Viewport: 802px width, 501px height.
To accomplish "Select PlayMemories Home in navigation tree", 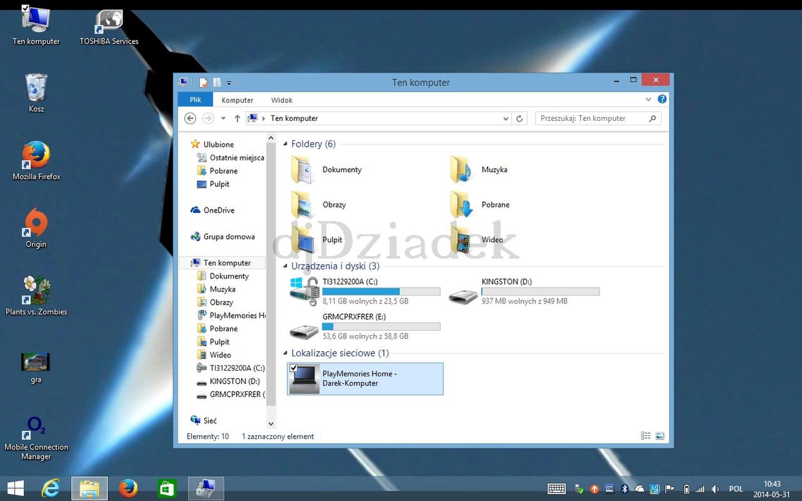I will pyautogui.click(x=231, y=316).
